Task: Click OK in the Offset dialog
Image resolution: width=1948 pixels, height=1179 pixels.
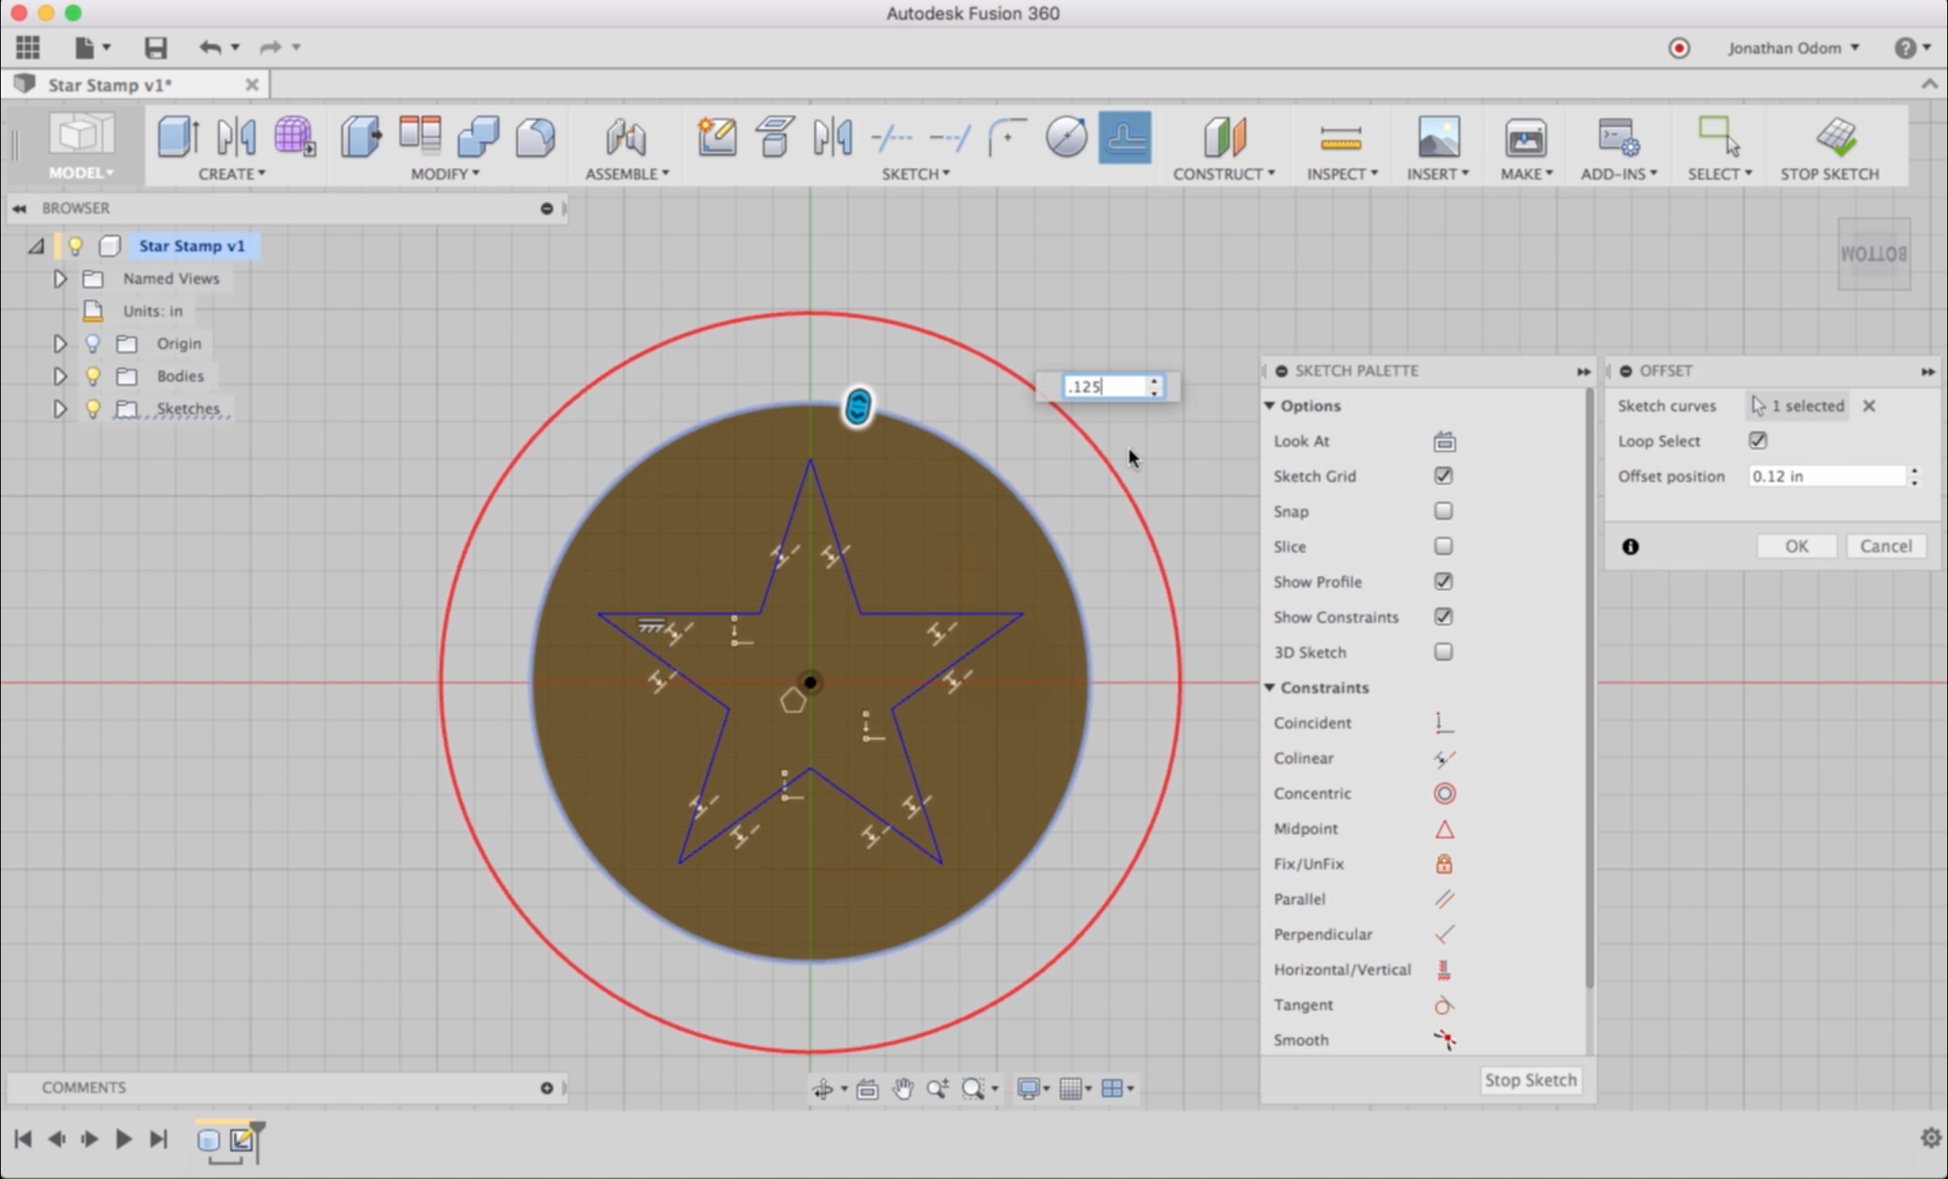Action: pos(1796,546)
